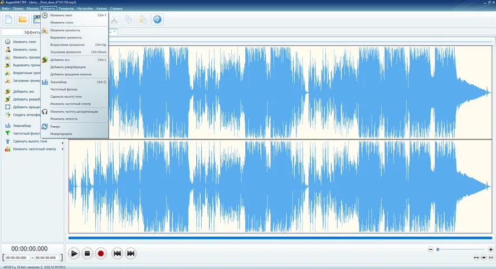Select Реверс from the Эффекты menu
This screenshot has height=269, width=496.
point(55,127)
